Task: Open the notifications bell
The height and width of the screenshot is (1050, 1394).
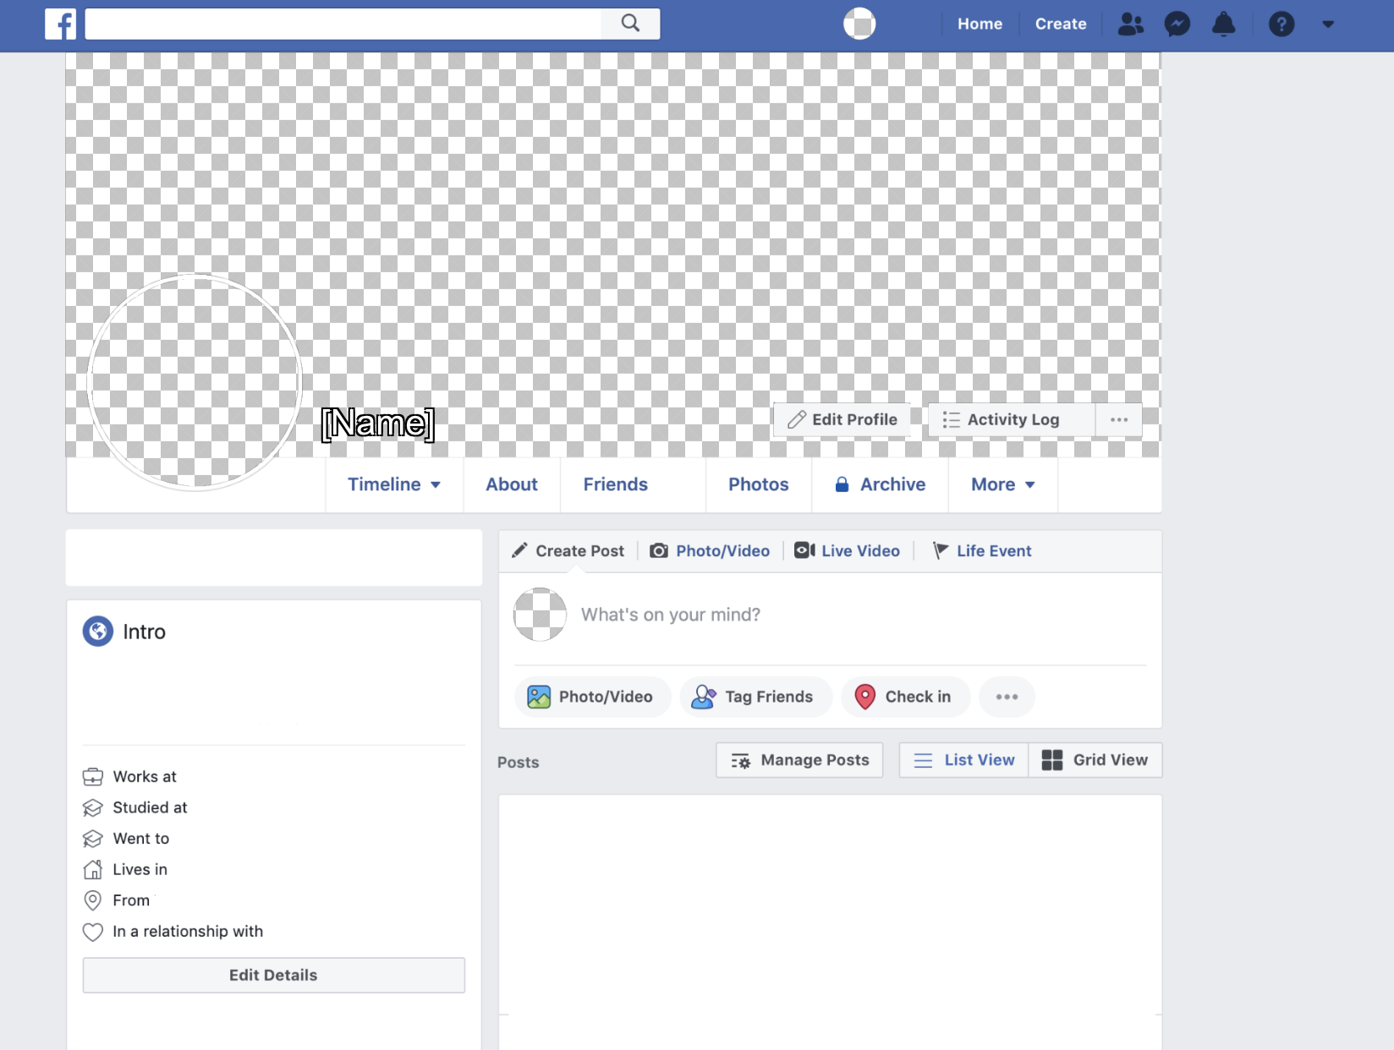Action: pyautogui.click(x=1223, y=24)
